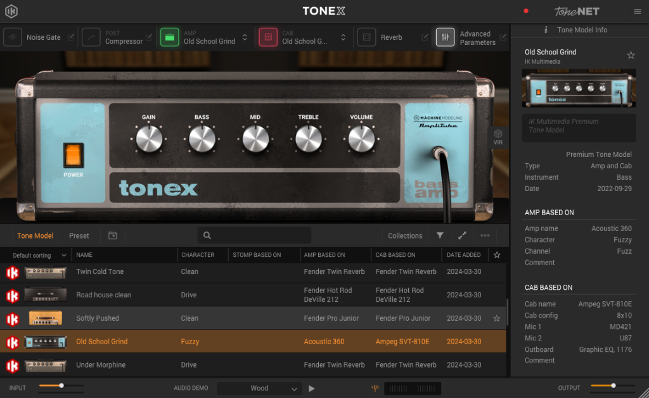Switch to the Tone Model tab
Viewport: 649px width, 398px height.
(x=35, y=235)
